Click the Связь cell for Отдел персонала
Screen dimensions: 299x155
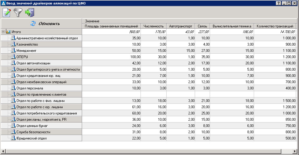(x=202, y=88)
